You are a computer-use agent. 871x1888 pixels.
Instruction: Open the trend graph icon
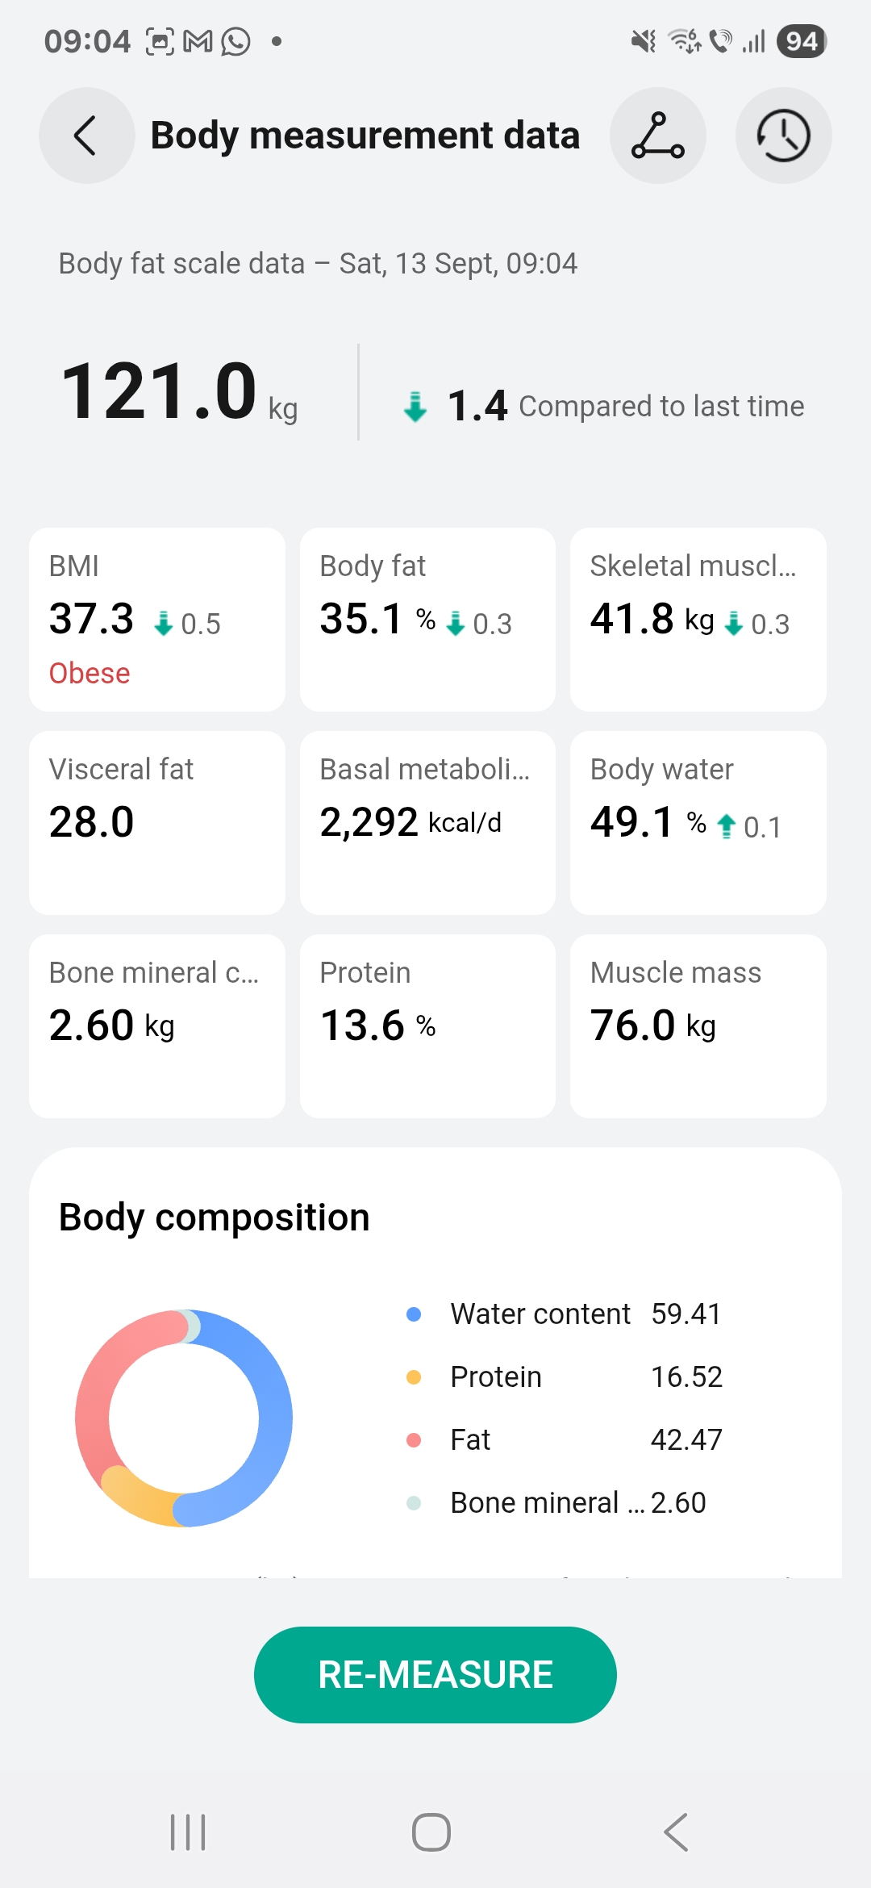coord(657,136)
